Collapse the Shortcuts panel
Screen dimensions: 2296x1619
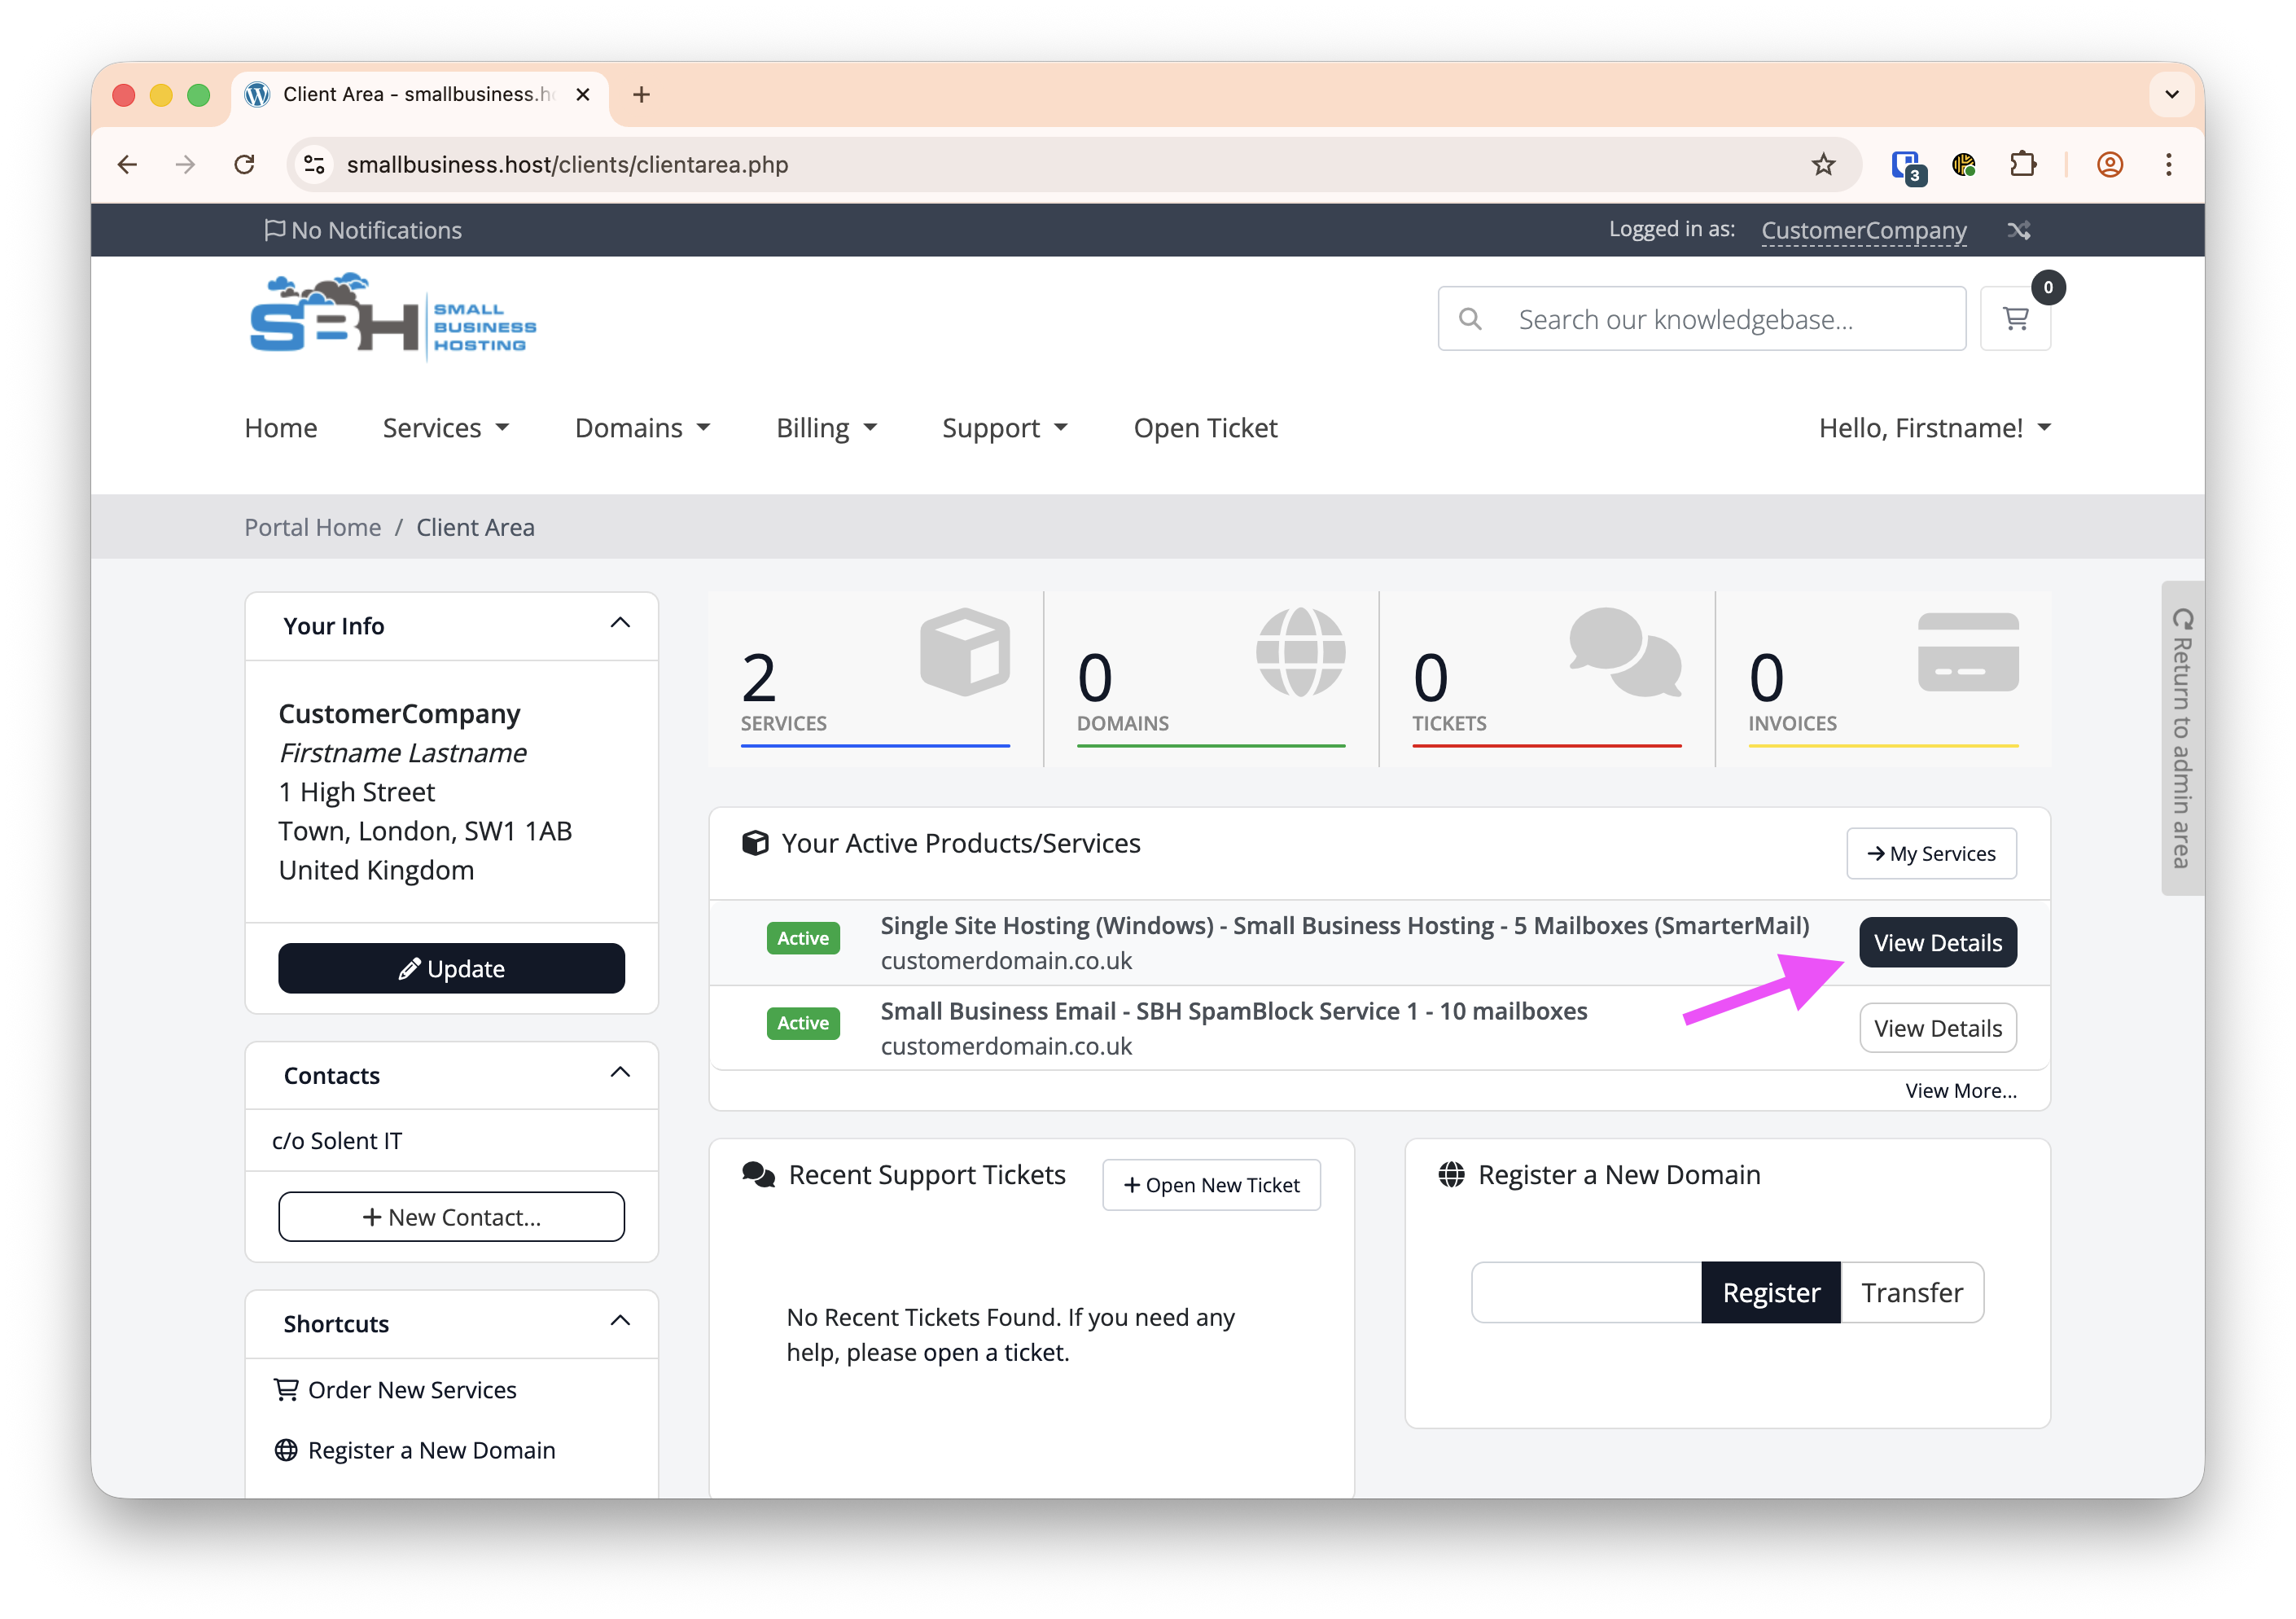coord(620,1321)
